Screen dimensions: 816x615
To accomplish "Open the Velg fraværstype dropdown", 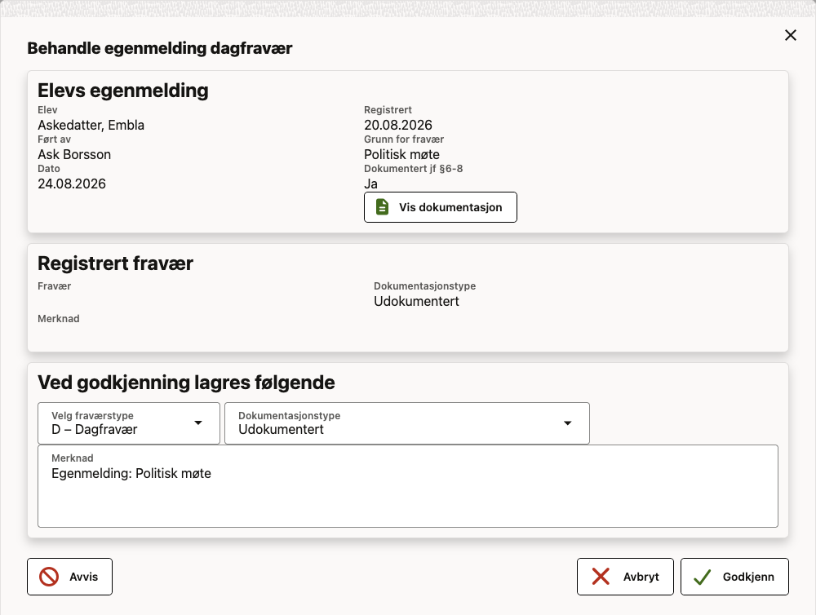I will click(x=129, y=423).
